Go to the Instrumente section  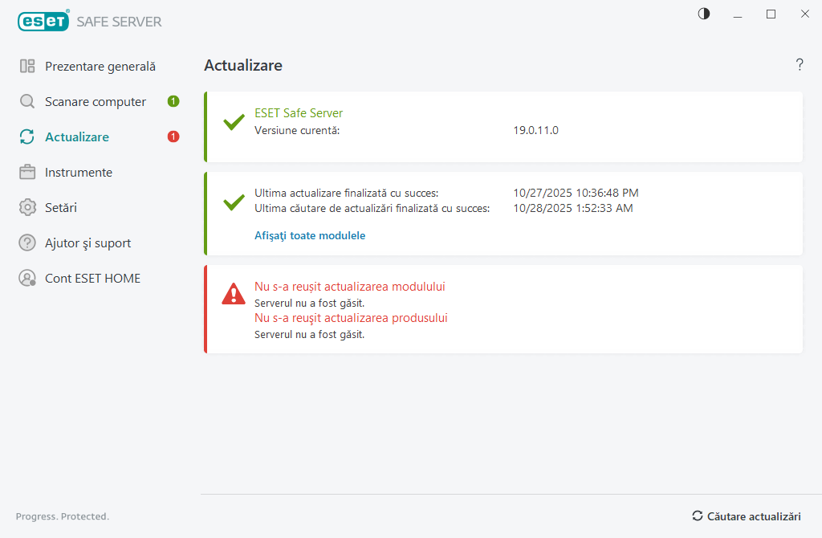pos(79,173)
